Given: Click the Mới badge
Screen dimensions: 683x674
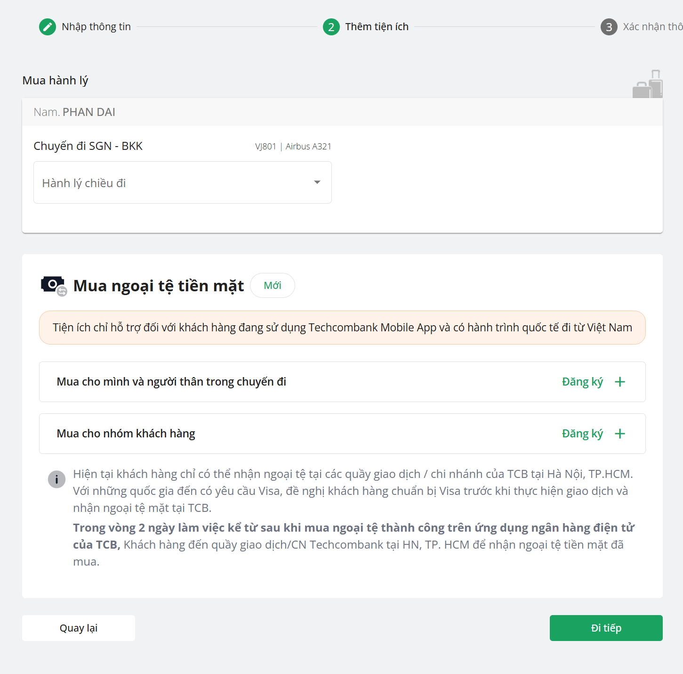Looking at the screenshot, I should coord(273,286).
